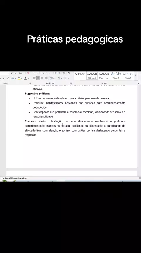The height and width of the screenshot is (253, 141).
Task: Open the change case menu
Action: click(21, 73)
